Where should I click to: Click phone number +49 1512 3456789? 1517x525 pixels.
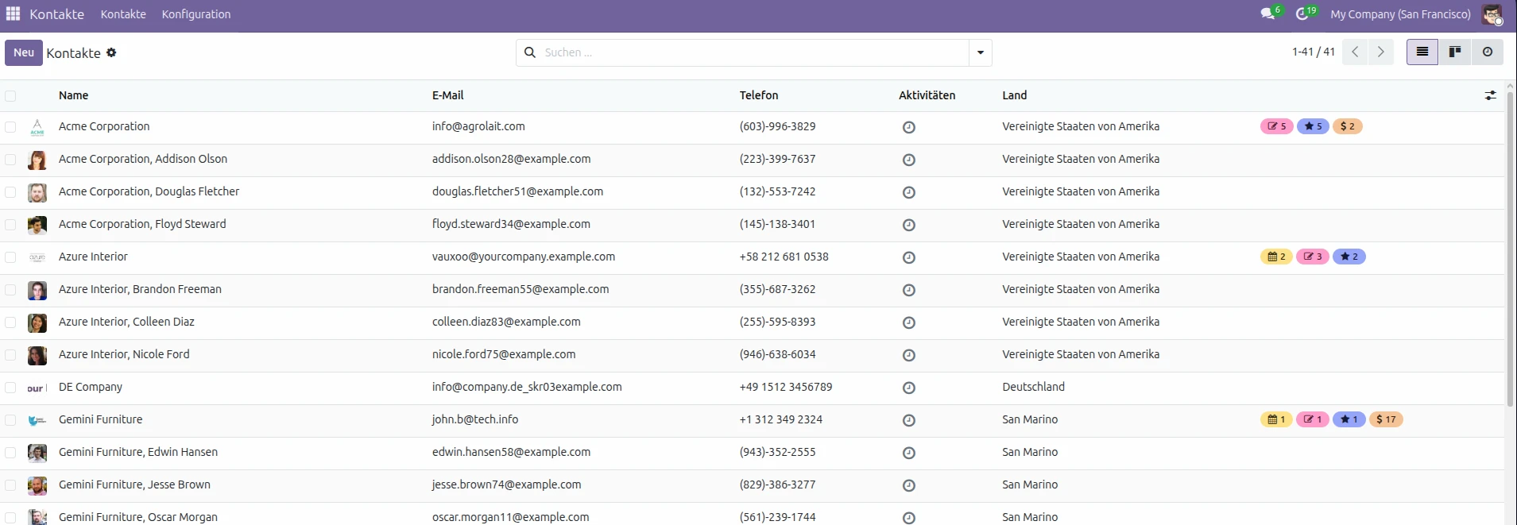coord(786,387)
